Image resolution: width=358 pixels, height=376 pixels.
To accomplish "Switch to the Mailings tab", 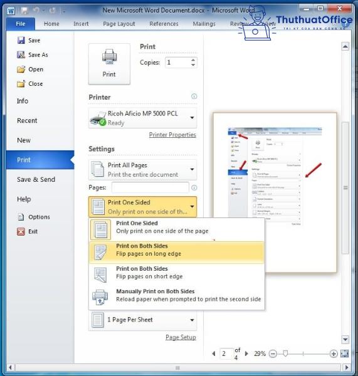I will coord(204,24).
